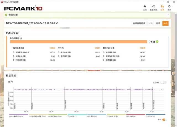The width and height of the screenshot is (177, 127).
Task: Toggle the monitoring details (监控细节) switch
Action: point(163,83)
